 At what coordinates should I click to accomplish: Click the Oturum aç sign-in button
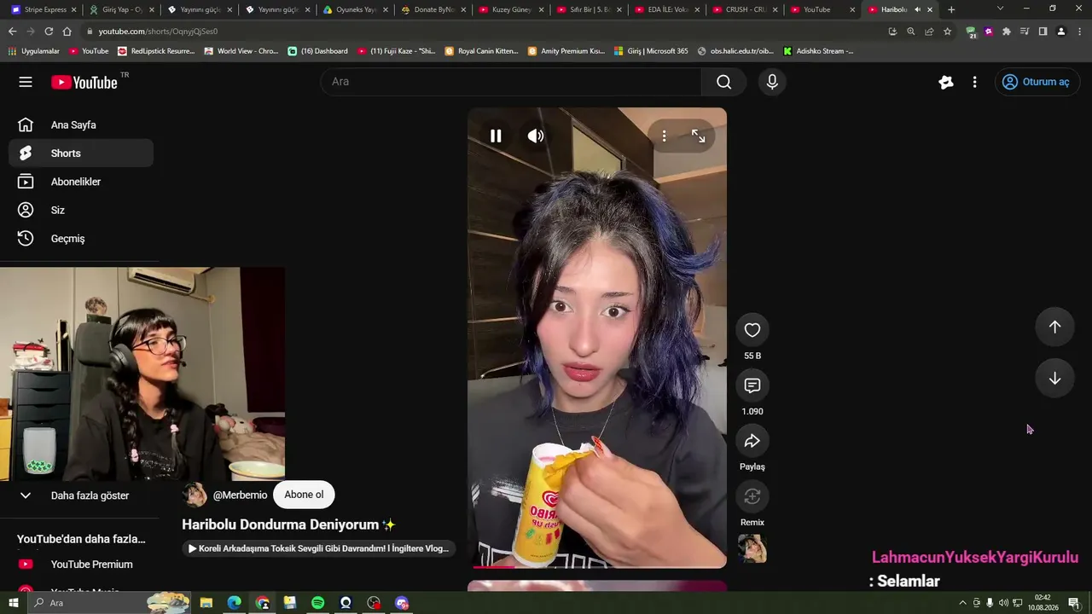click(x=1037, y=82)
